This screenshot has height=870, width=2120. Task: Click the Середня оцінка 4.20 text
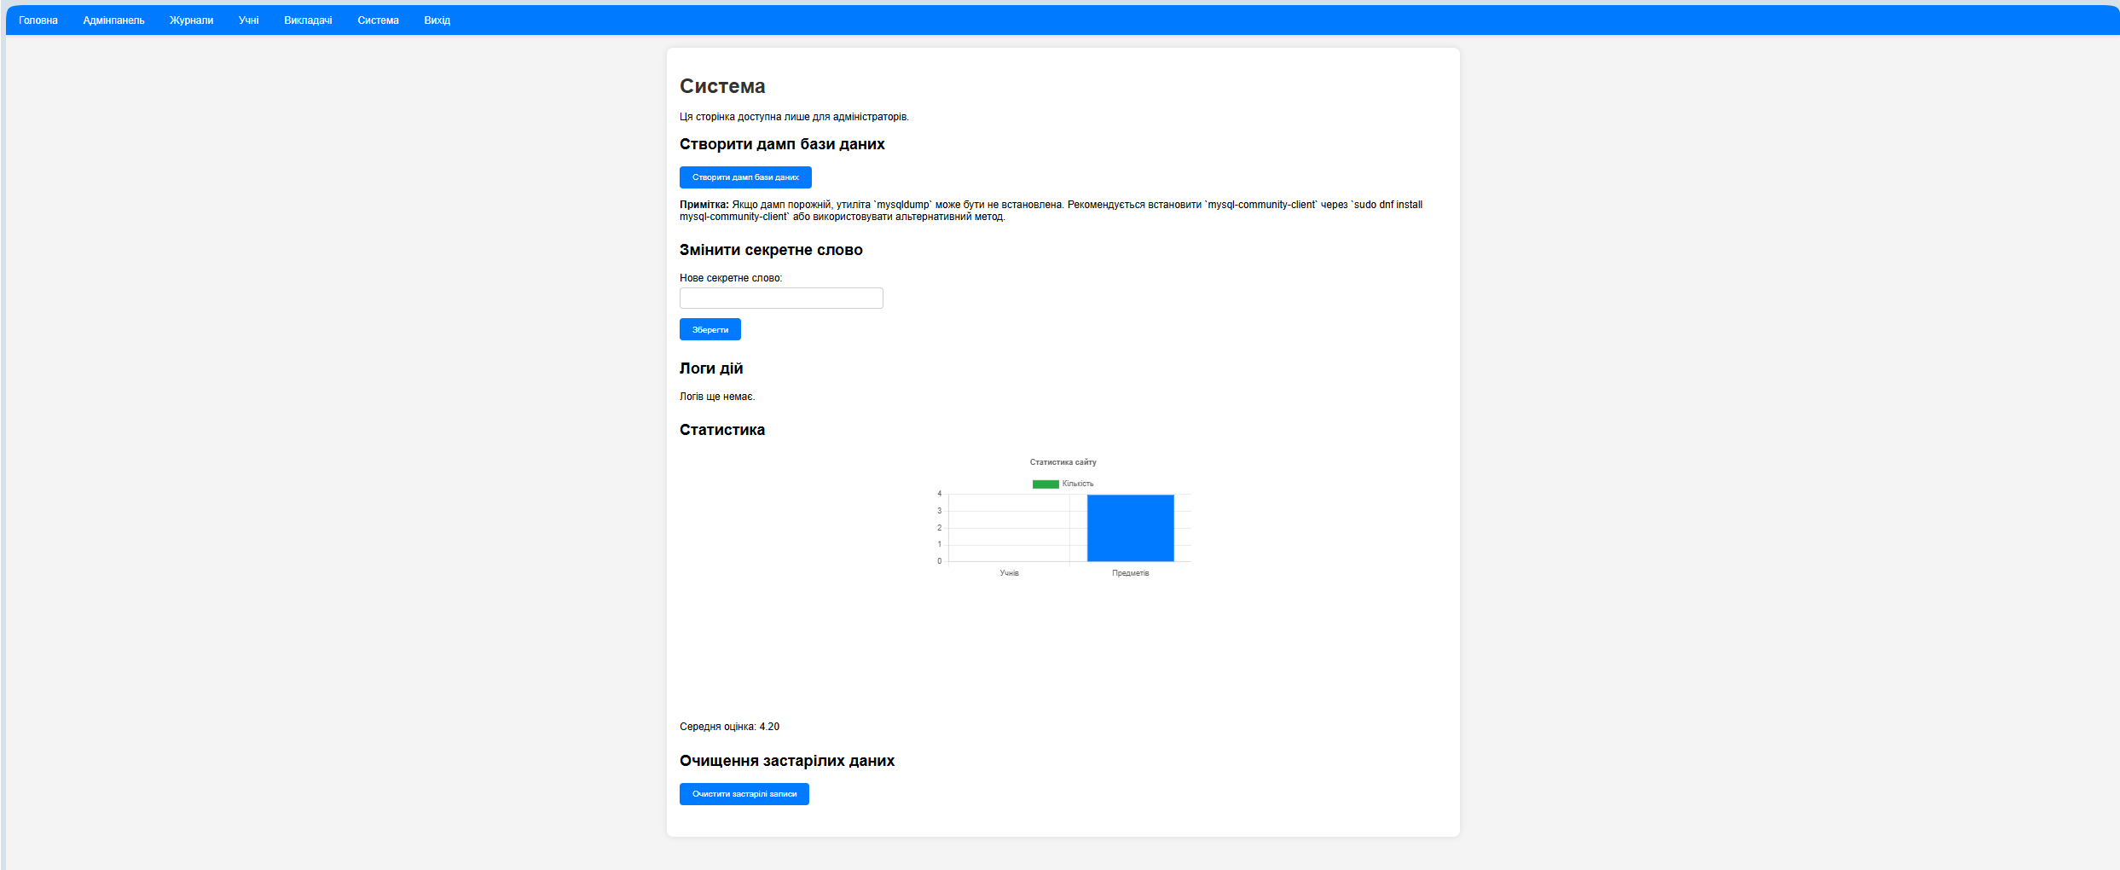point(729,727)
